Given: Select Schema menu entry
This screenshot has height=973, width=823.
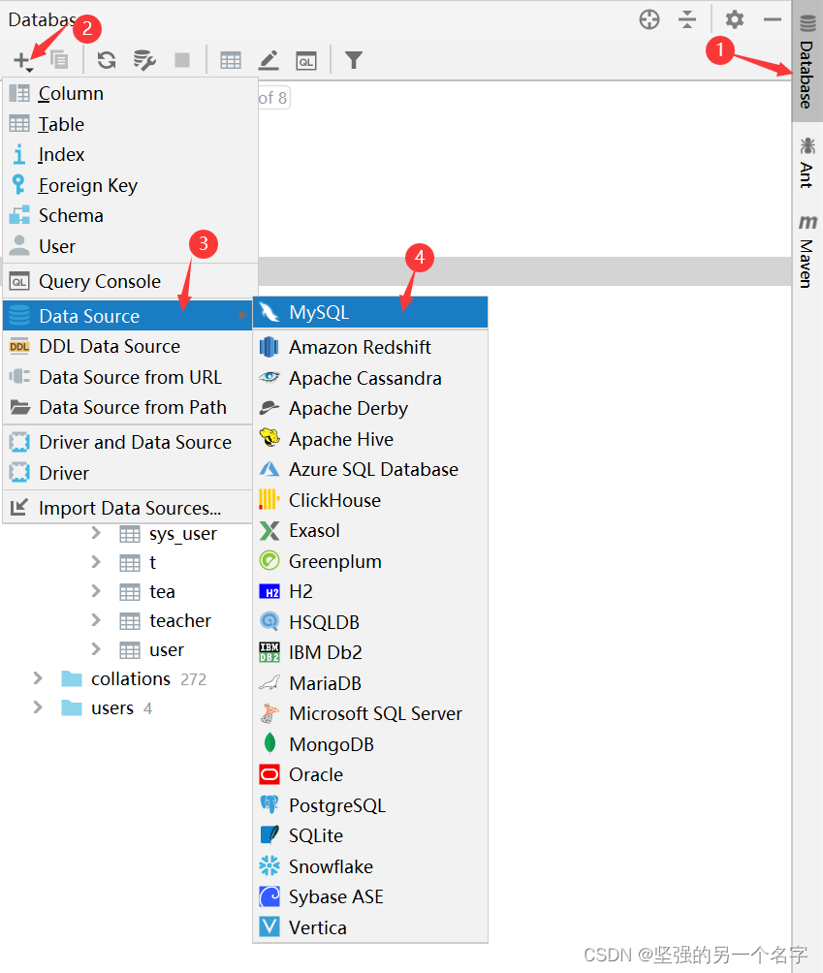Looking at the screenshot, I should coord(130,215).
